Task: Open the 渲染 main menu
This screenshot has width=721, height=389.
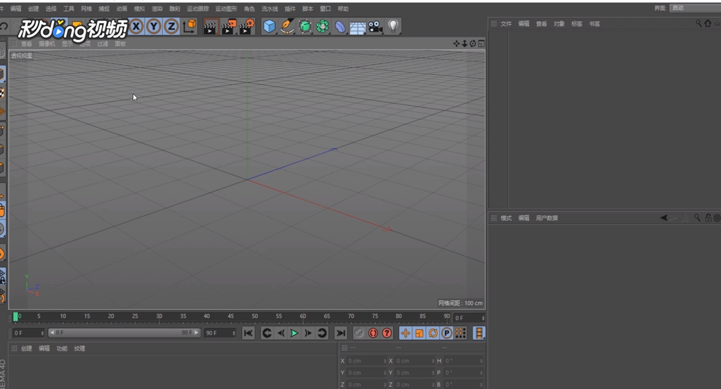Action: (x=157, y=9)
